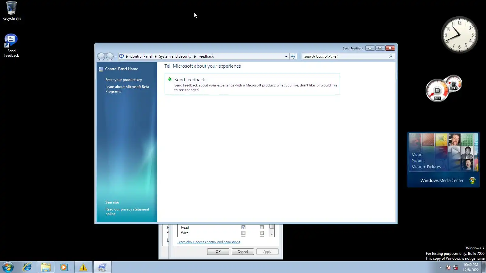Open the taskbar clock and date
This screenshot has width=486, height=273.
pos(471,267)
